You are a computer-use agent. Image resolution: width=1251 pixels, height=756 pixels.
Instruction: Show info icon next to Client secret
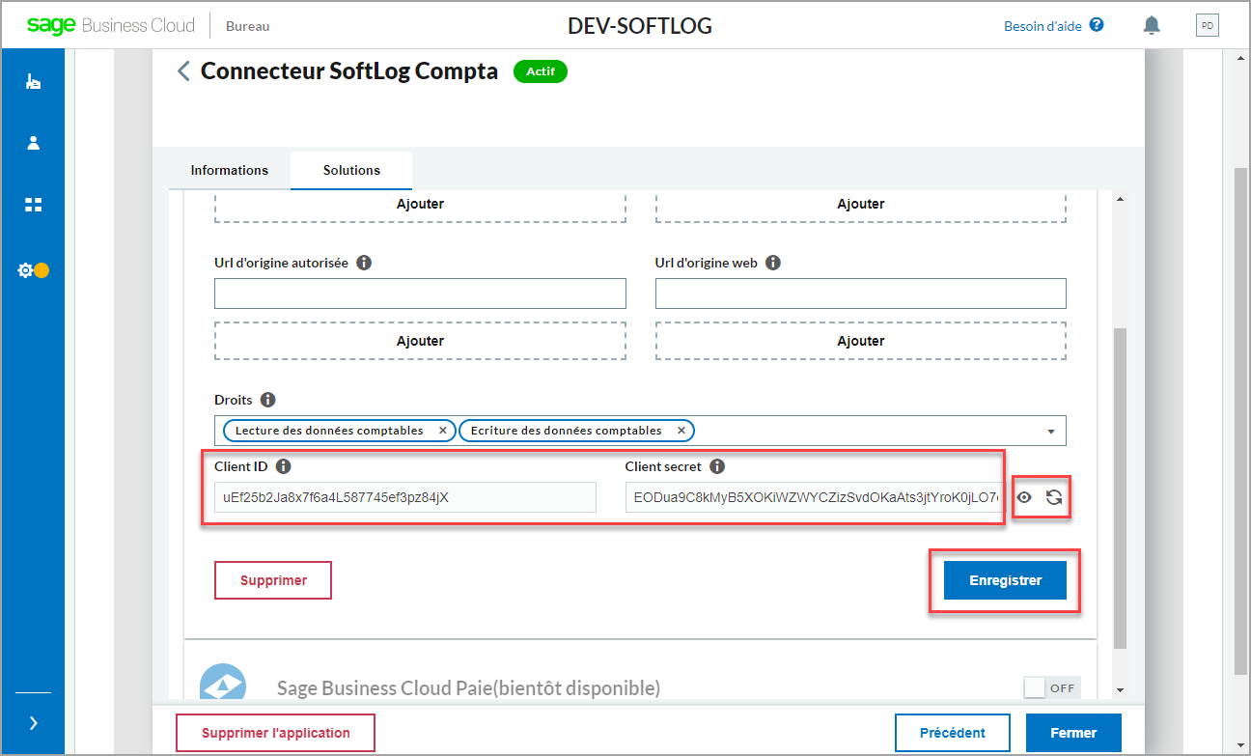pos(717,466)
